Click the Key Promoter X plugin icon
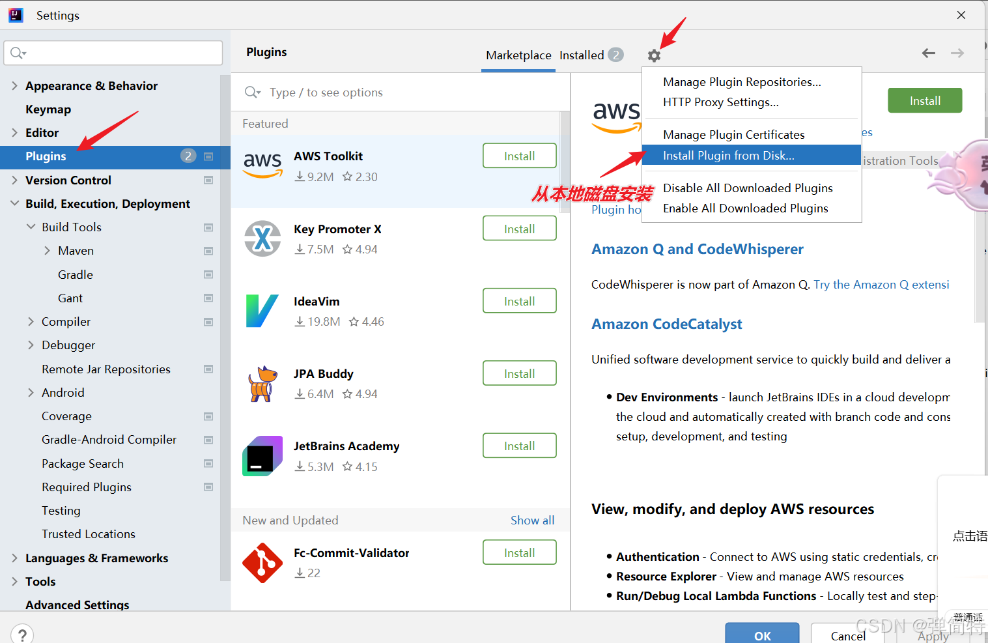 point(262,238)
